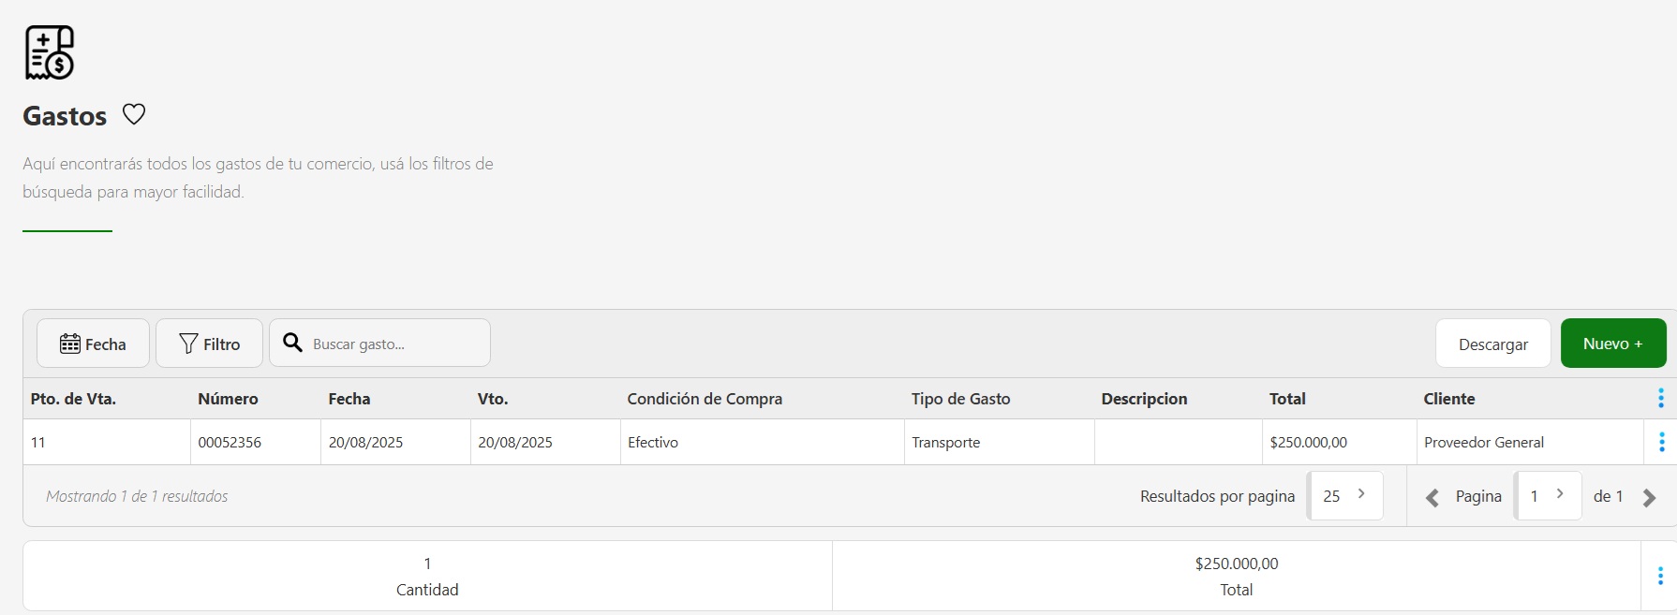Expand the results per page dropdown

point(1344,496)
